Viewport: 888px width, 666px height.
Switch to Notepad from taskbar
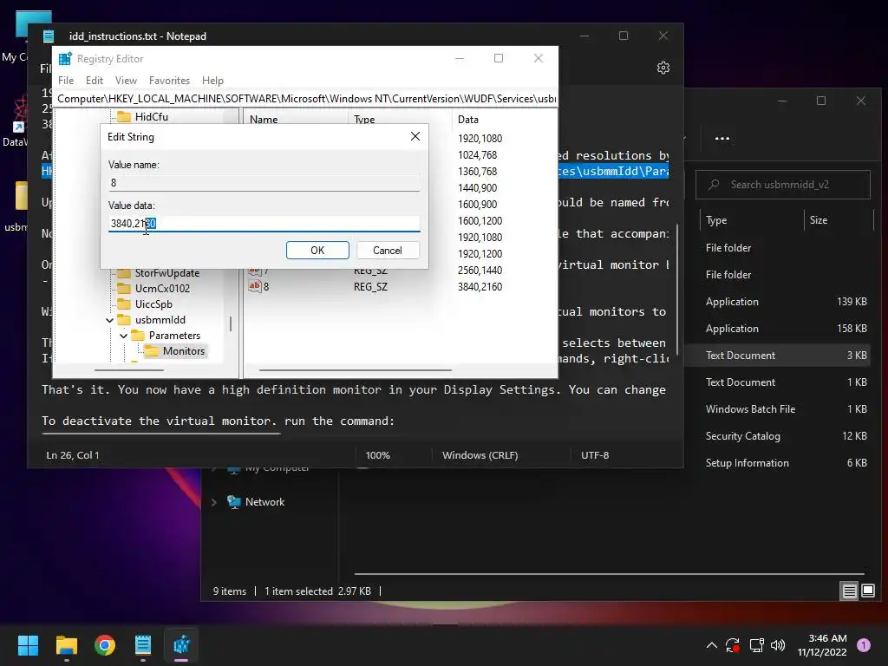[143, 645]
